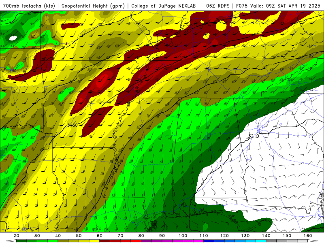Click the 'F075 Valid: 09Z SAT APR 19 2025' text

pos(278,6)
